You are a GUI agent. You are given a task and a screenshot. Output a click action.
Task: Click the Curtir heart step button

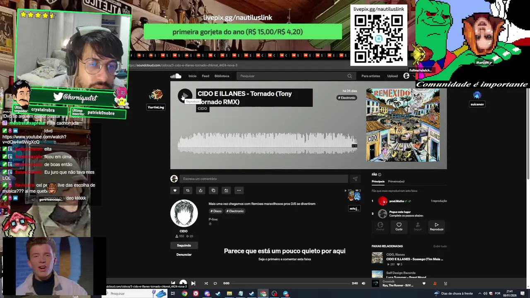399,226
